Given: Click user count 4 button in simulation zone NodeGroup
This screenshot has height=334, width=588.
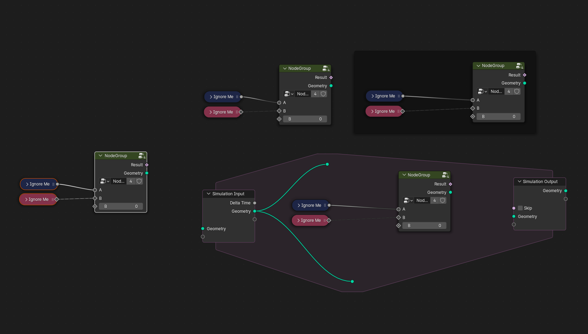Looking at the screenshot, I should [x=435, y=201].
